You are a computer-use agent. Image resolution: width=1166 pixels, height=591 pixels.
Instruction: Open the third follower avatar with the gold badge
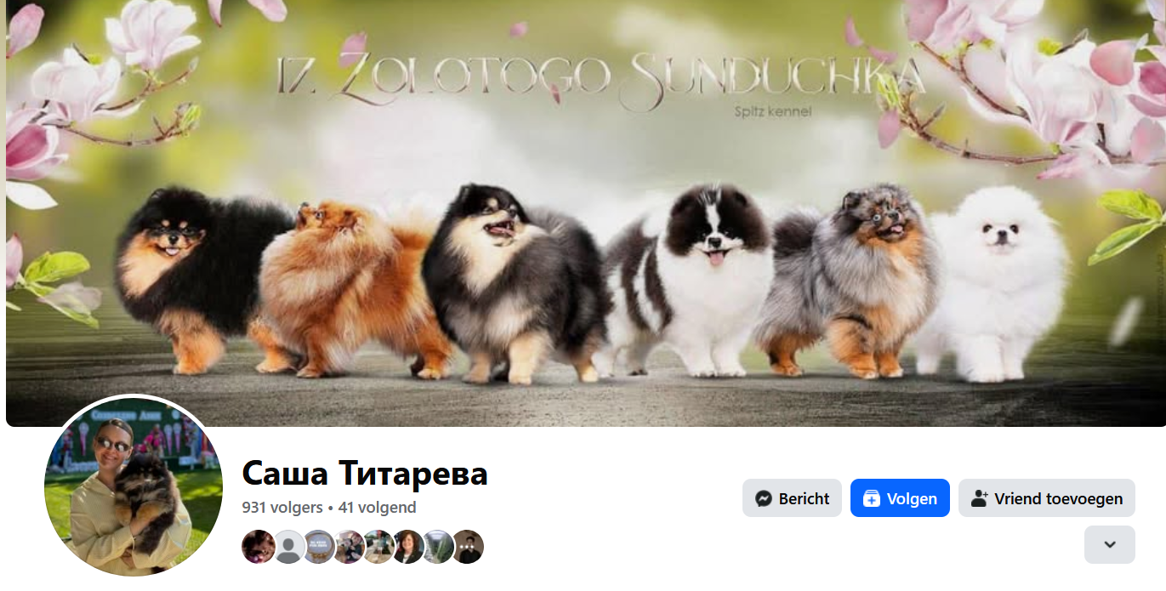(319, 547)
